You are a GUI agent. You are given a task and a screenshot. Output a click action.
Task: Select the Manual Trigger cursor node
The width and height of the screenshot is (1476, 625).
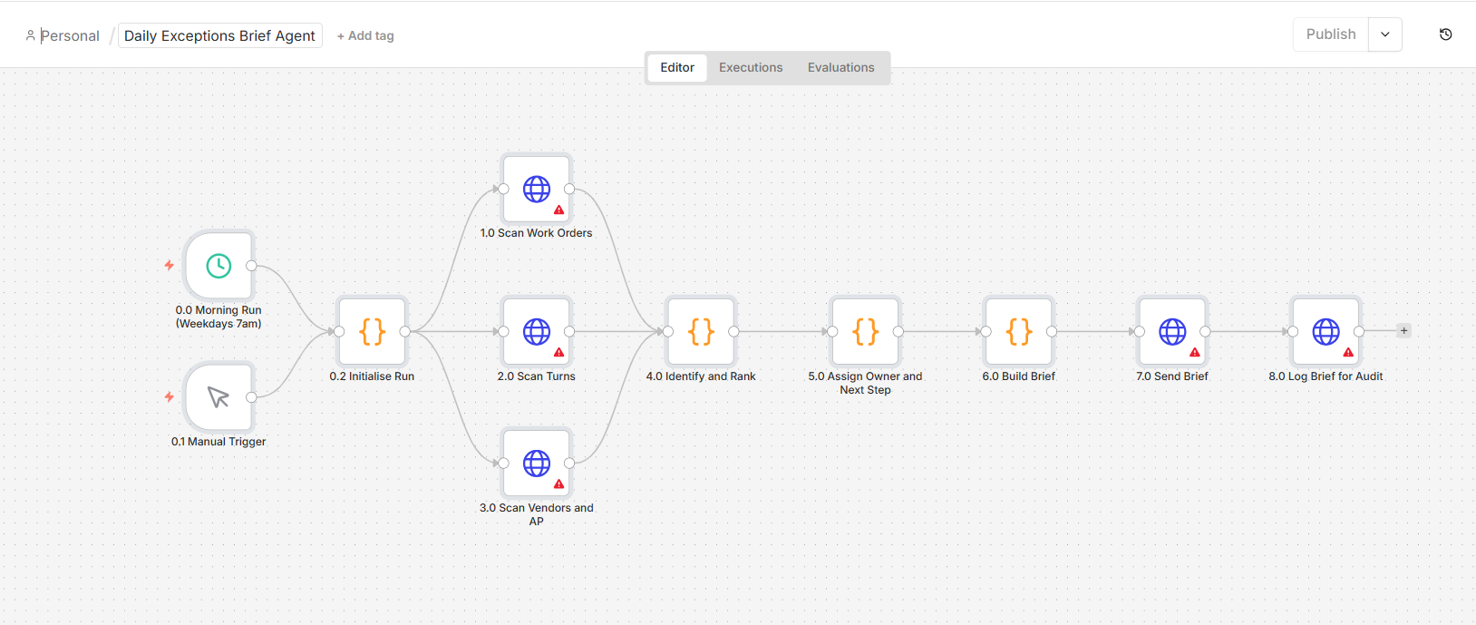coord(218,397)
